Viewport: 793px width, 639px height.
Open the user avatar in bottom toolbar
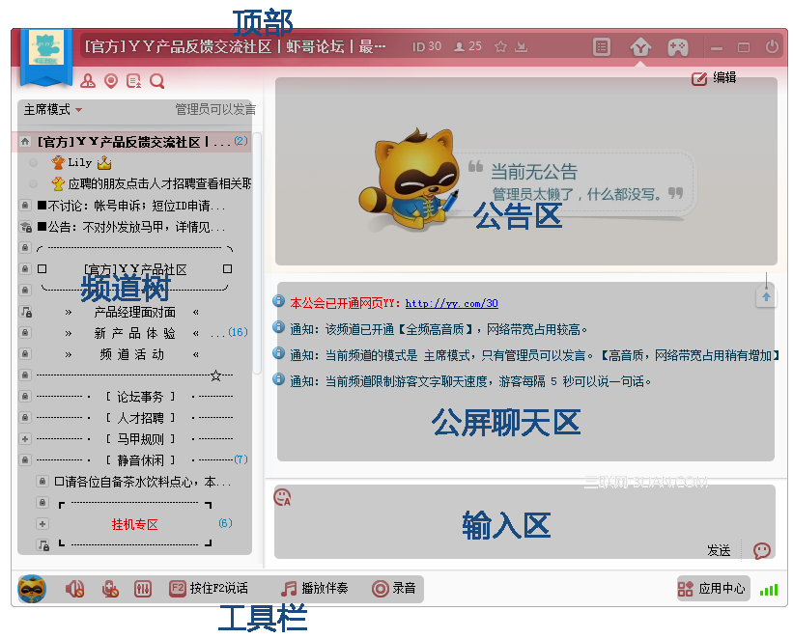[x=32, y=589]
